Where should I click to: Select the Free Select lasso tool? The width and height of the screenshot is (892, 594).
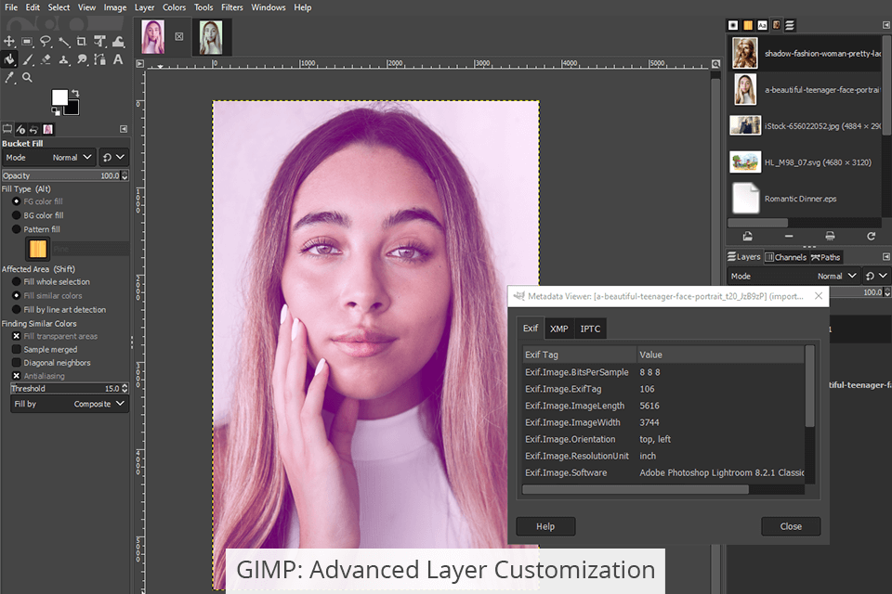[x=46, y=42]
